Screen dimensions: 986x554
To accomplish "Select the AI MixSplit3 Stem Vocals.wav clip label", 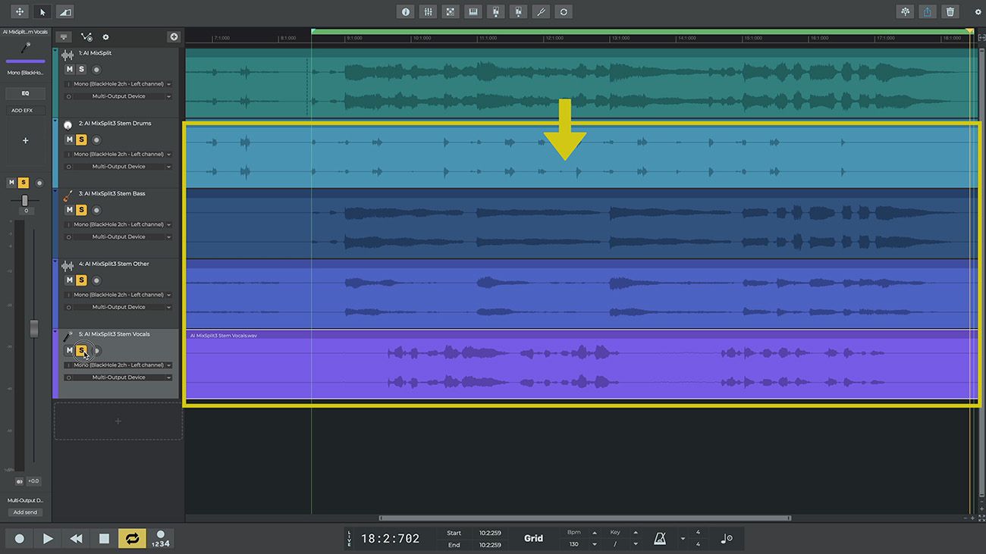I will click(223, 335).
